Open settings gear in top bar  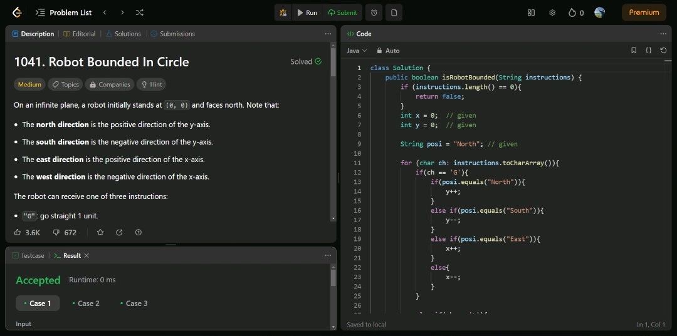(x=552, y=13)
